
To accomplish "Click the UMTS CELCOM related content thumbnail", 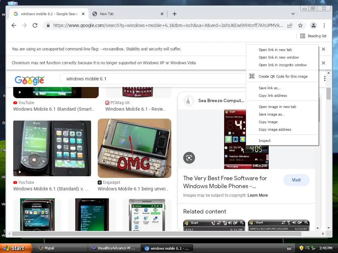I will [x=279, y=225].
